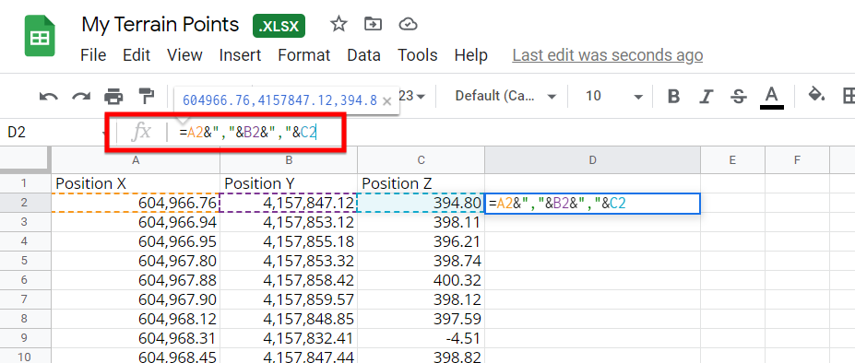Open the File menu
This screenshot has height=363, width=855.
(93, 55)
